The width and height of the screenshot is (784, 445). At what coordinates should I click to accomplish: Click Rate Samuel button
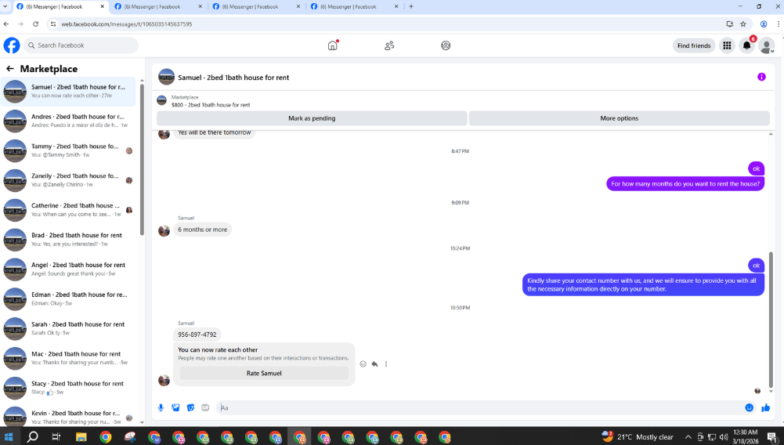click(x=264, y=373)
